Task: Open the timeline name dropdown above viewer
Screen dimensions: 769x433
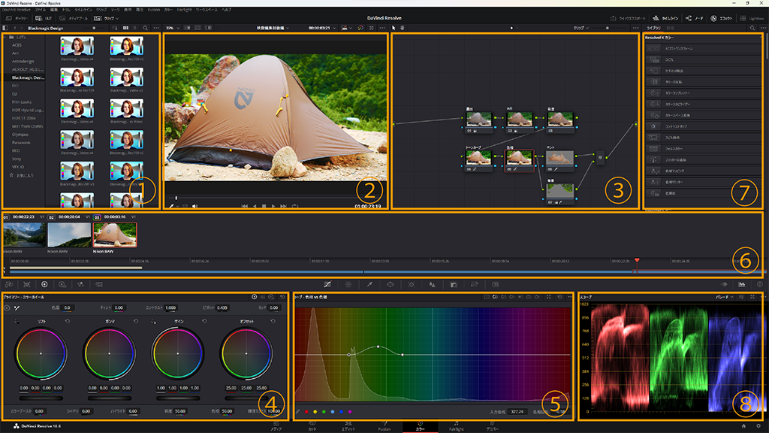Action: click(x=273, y=28)
